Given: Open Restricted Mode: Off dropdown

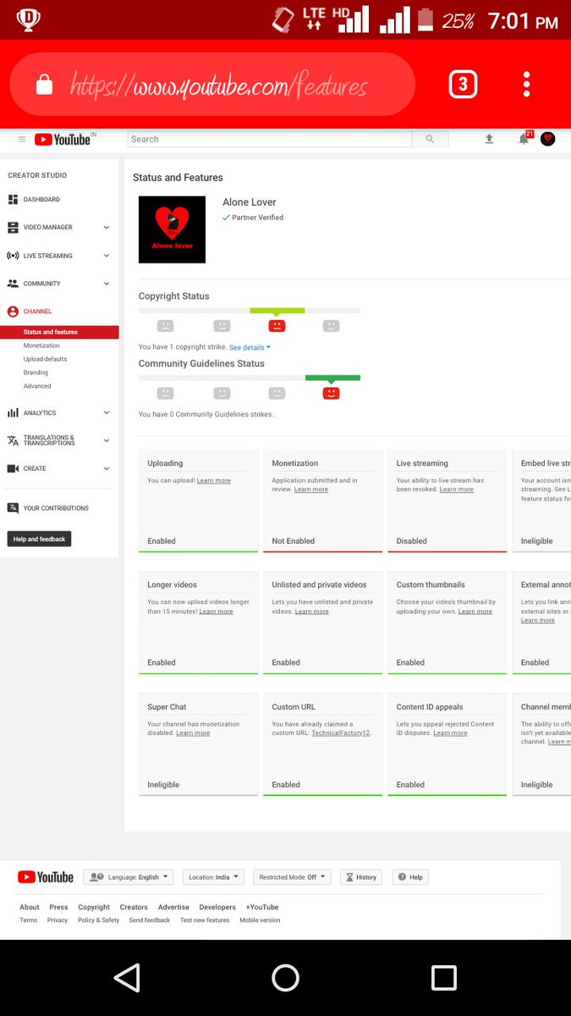Looking at the screenshot, I should tap(292, 877).
